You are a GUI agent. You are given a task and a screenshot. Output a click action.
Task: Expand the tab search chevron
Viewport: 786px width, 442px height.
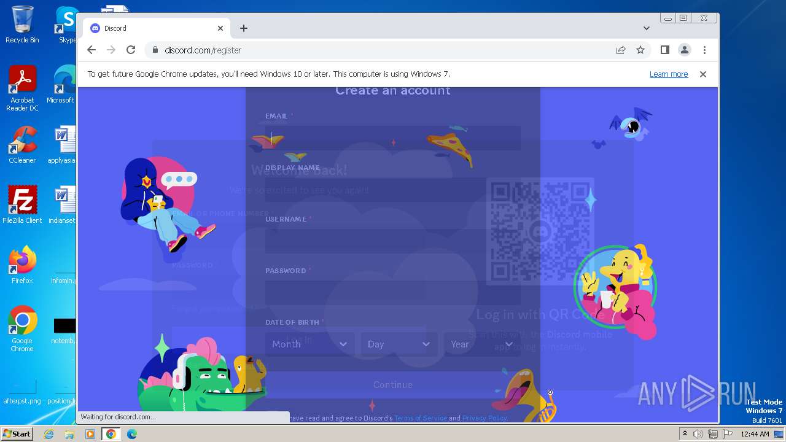click(647, 28)
